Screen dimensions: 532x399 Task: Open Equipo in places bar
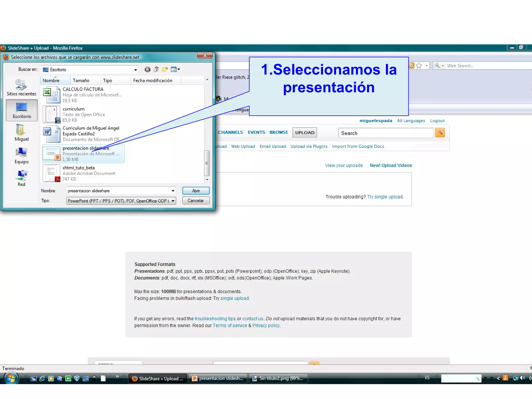click(22, 156)
